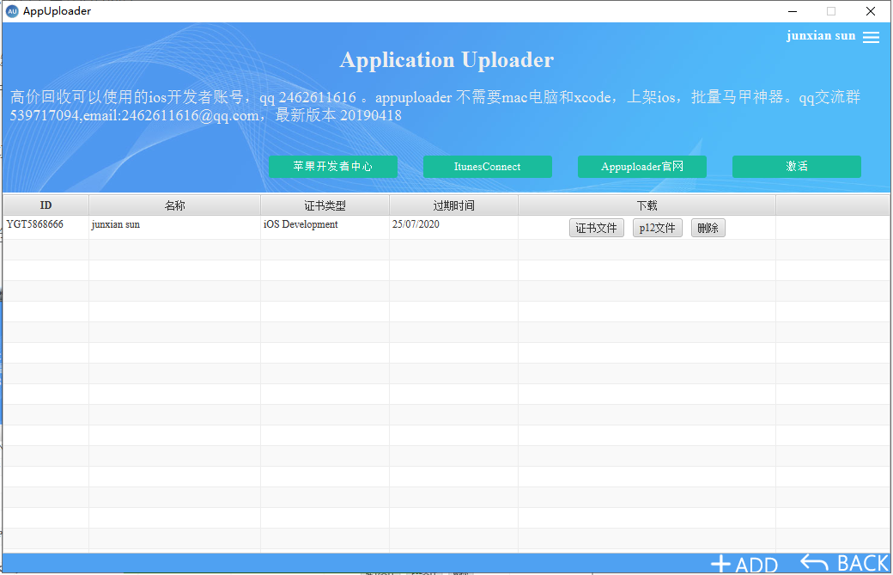Select the 25/07/2020 expiry date cell
The width and height of the screenshot is (893, 575).
[454, 228]
